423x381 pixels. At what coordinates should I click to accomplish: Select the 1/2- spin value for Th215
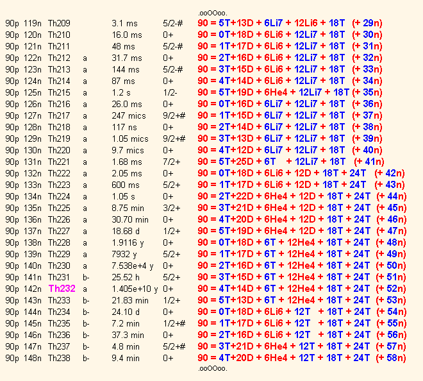pos(170,92)
